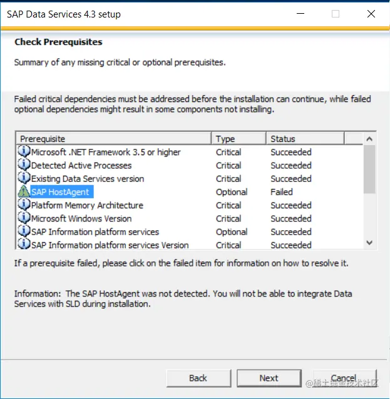Viewport: 390px width, 399px height.
Task: Click Succeeded status for Platform Memory Architecture
Action: pyautogui.click(x=291, y=205)
